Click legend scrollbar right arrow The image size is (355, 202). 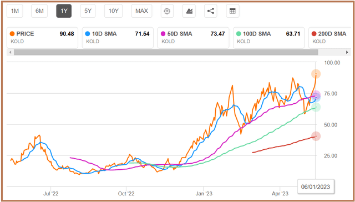347,52
